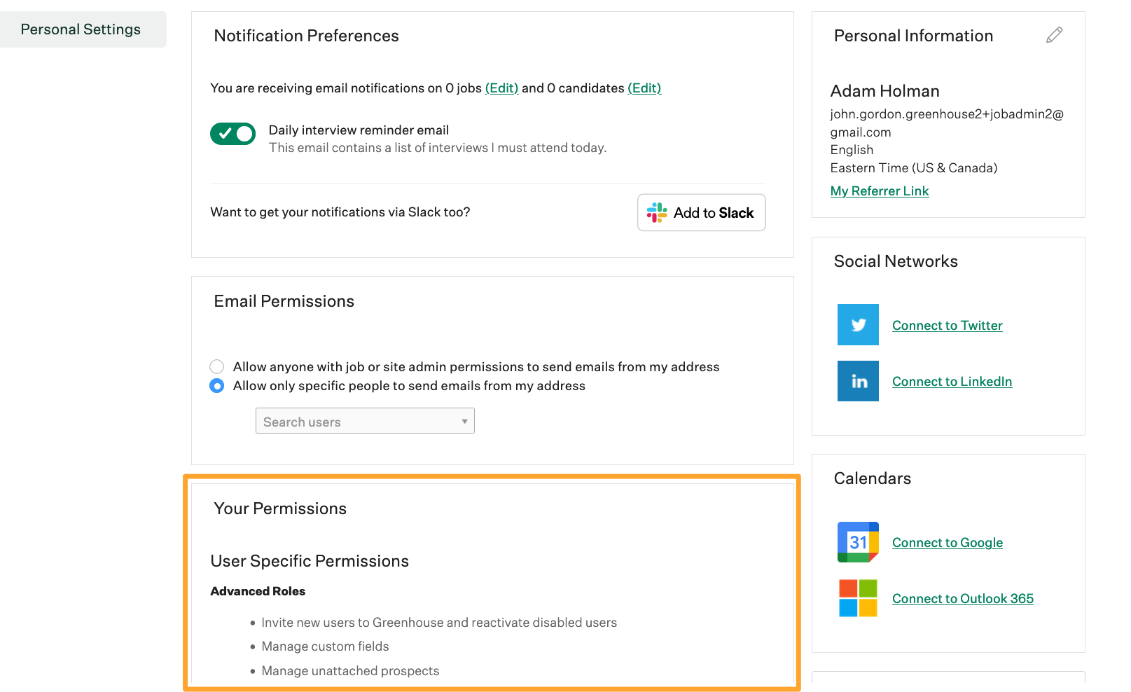Click the (Edit) link for candidate notifications
The height and width of the screenshot is (692, 1131).
[x=644, y=88]
